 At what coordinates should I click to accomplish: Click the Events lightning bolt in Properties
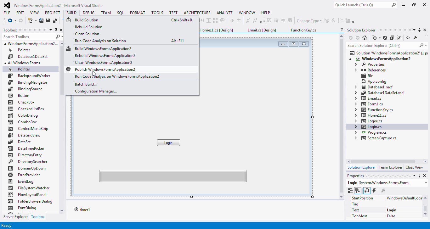coord(374,190)
